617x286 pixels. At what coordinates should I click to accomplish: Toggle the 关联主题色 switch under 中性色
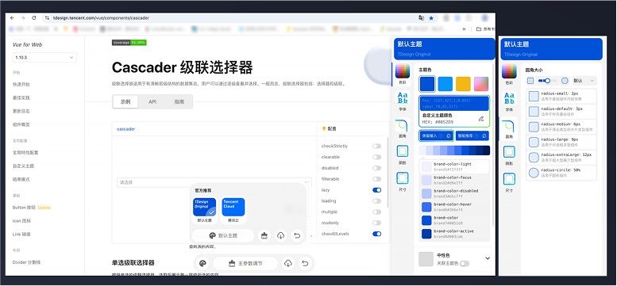click(465, 264)
